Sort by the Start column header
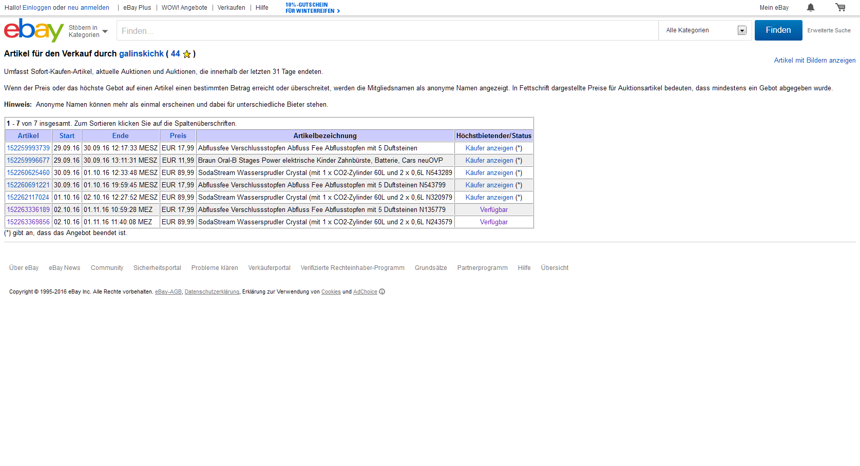The height and width of the screenshot is (466, 860). [x=67, y=136]
